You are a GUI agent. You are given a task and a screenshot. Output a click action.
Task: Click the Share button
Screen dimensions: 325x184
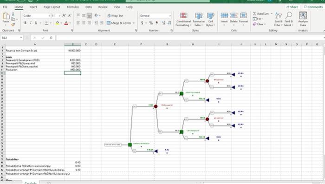click(292, 7)
